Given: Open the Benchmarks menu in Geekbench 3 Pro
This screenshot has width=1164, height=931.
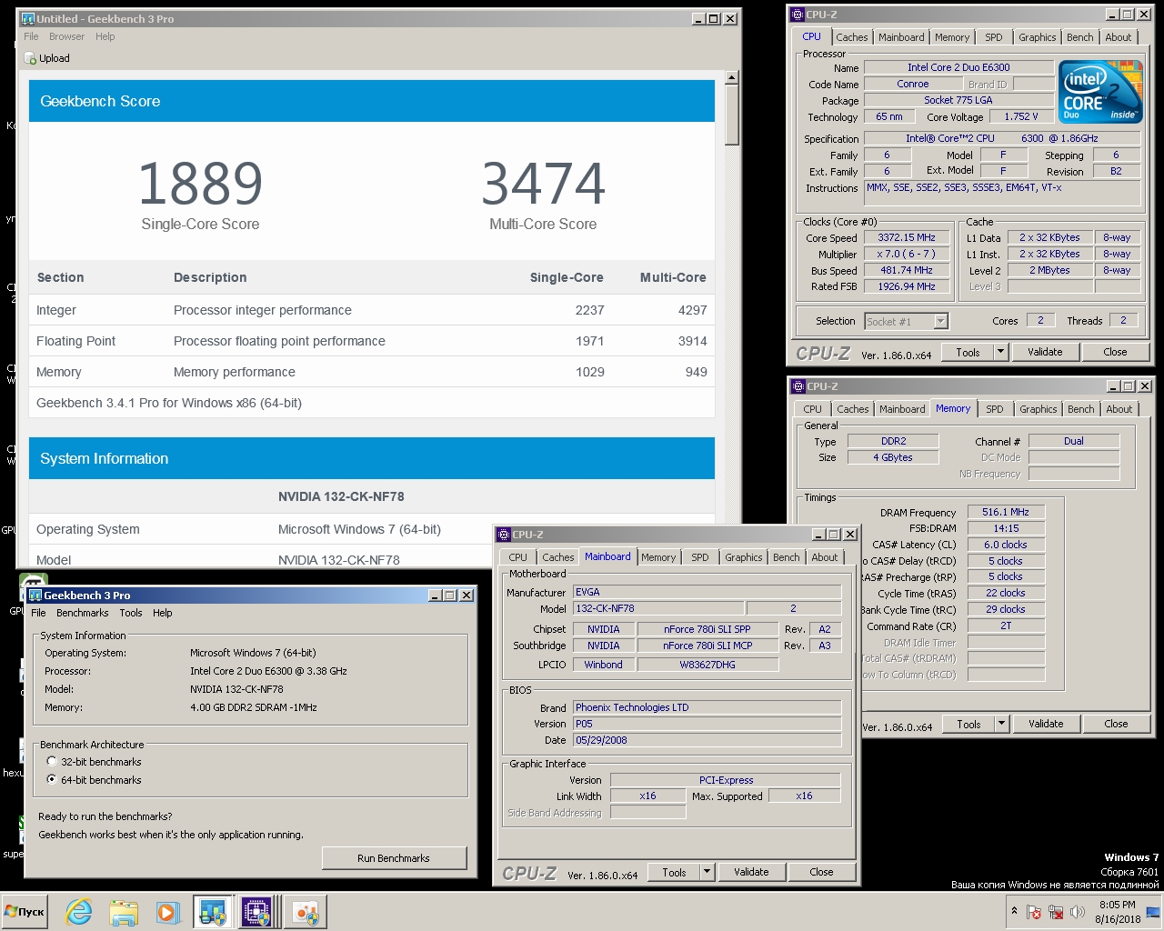Looking at the screenshot, I should (82, 613).
